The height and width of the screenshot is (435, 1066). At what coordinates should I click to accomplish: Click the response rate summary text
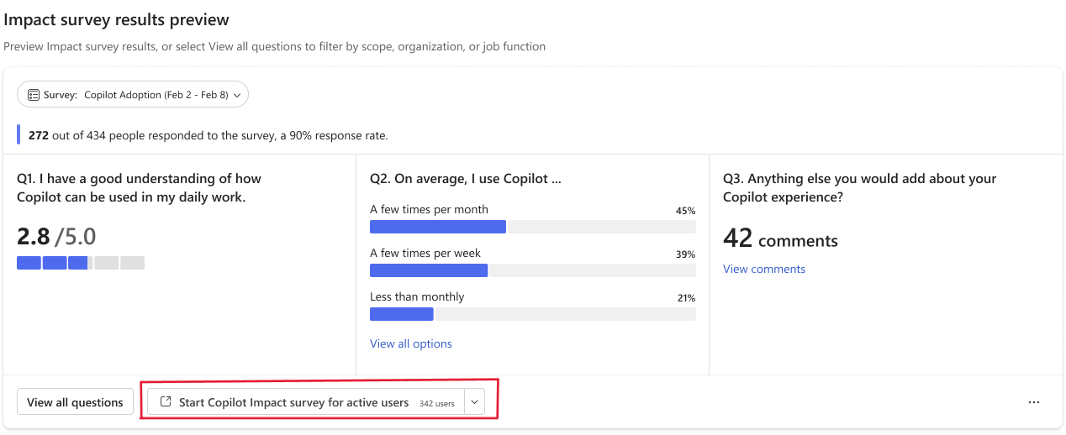tap(208, 135)
